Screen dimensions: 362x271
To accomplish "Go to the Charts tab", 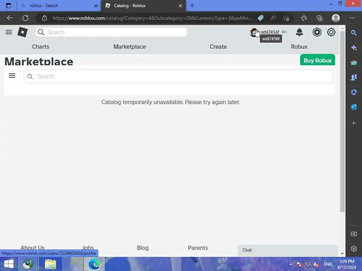I will [41, 47].
